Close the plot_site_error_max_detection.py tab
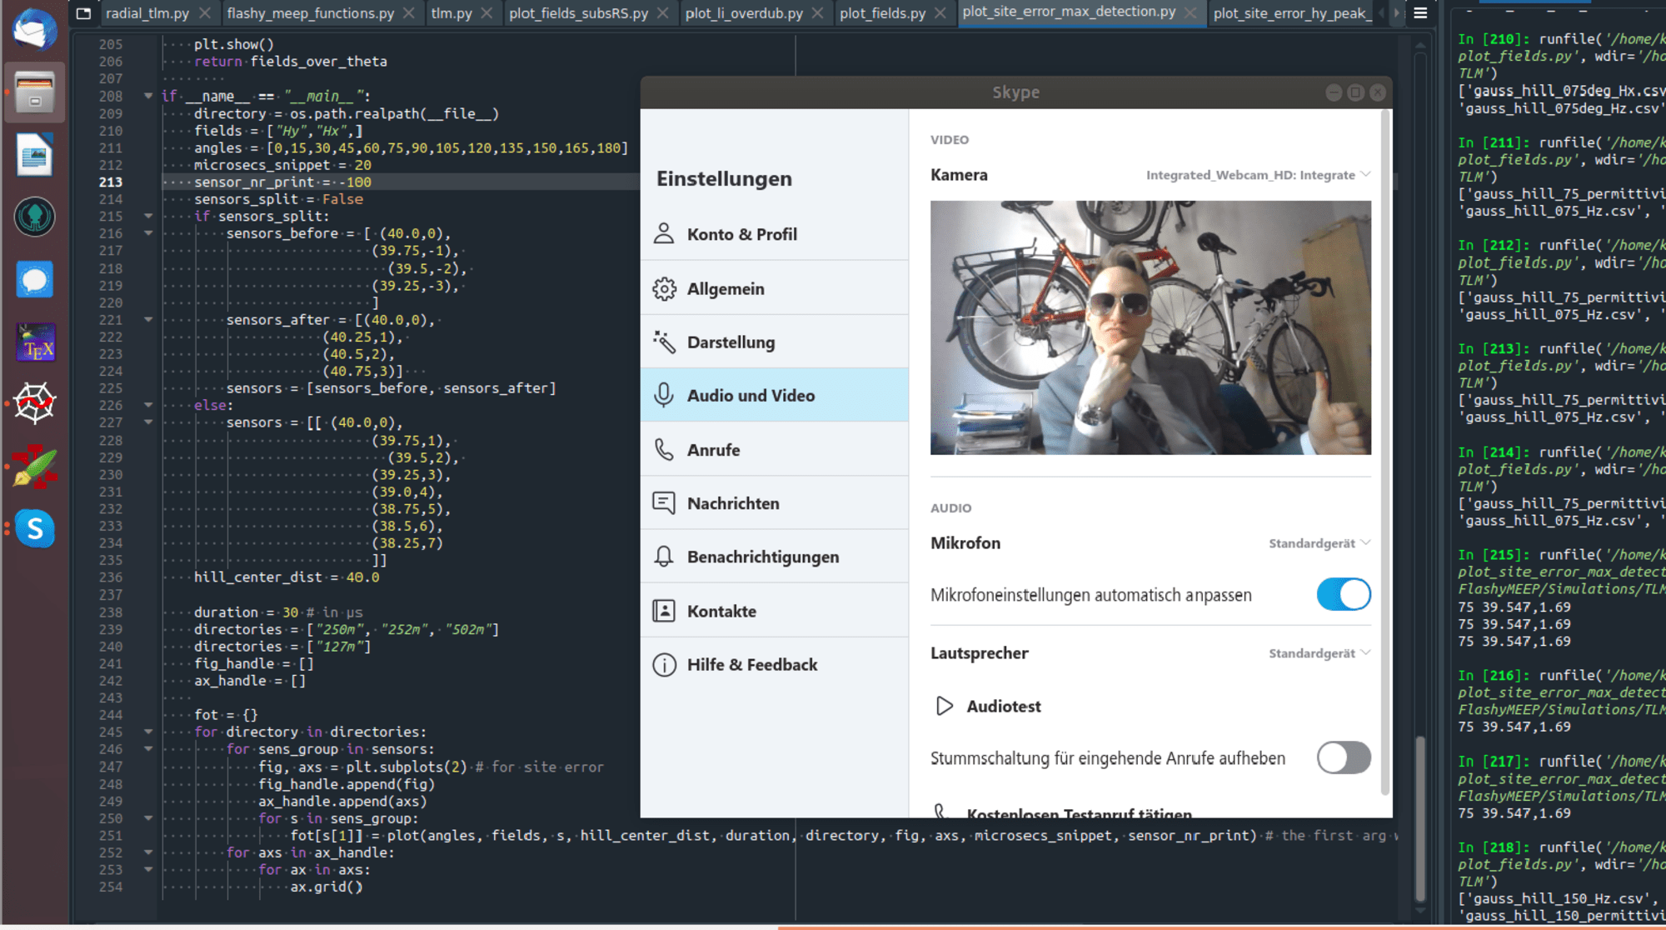This screenshot has width=1666, height=930. point(1191,12)
